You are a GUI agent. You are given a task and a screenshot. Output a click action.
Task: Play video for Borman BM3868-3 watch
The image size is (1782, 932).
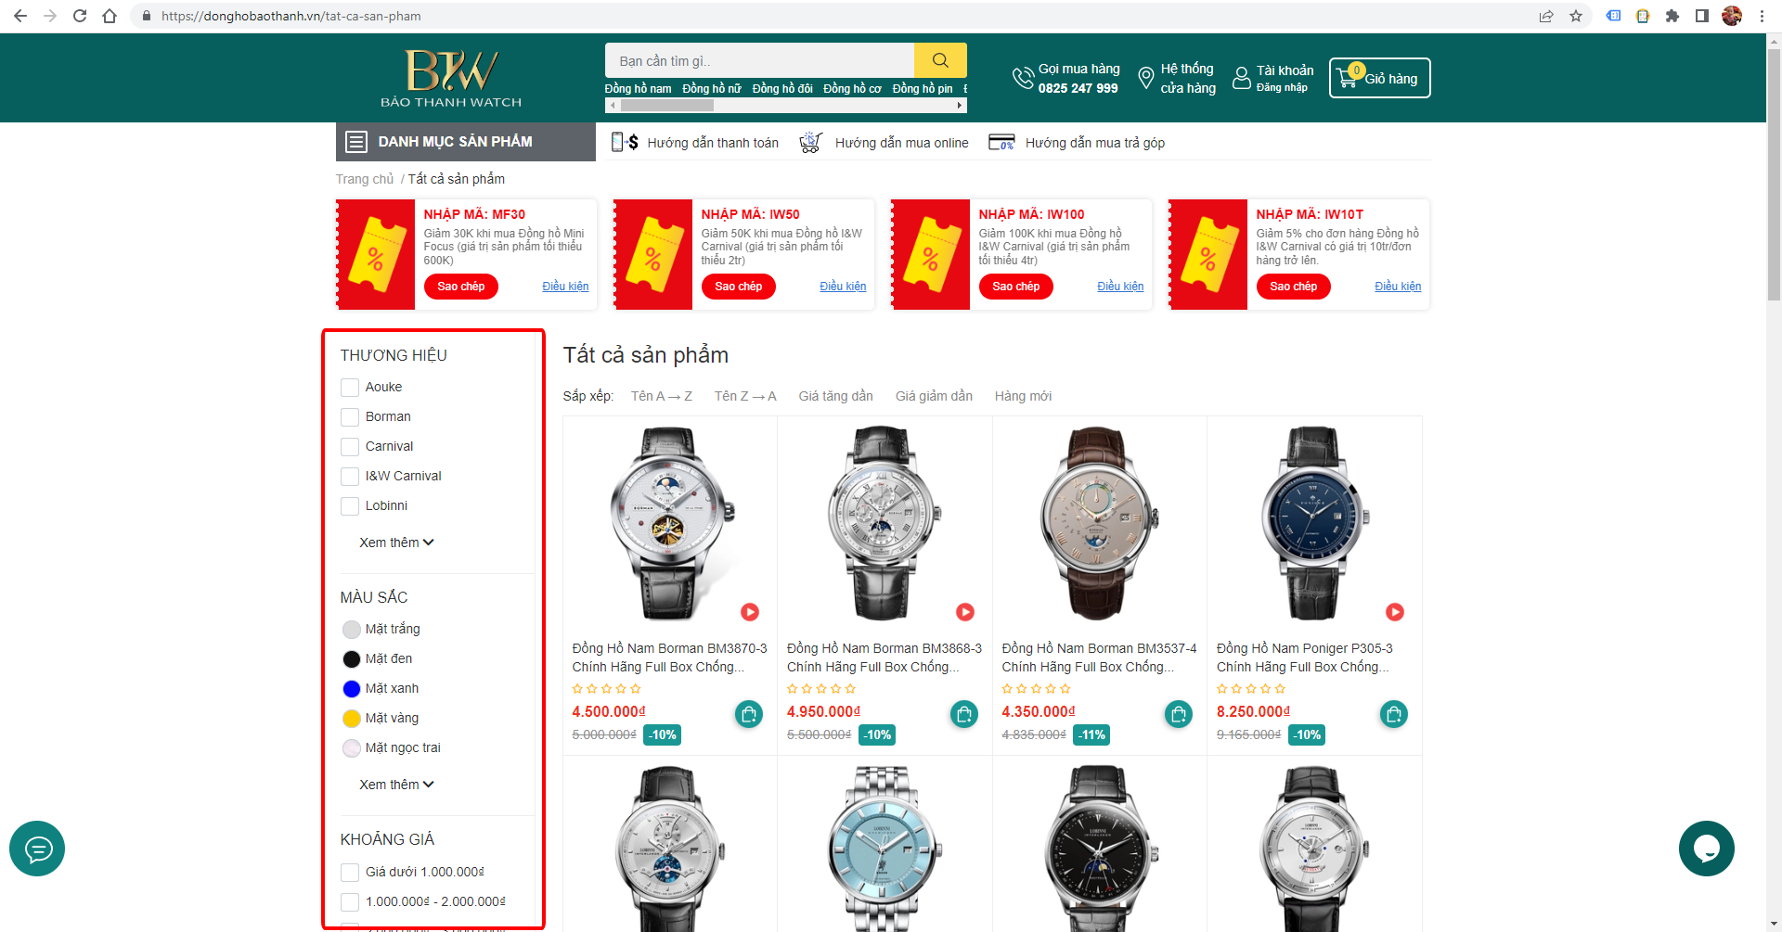pyautogui.click(x=965, y=612)
